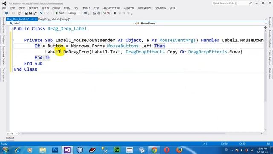Open Firefox from the taskbar
Screen dimensions: 273x154
click(x=179, y=150)
